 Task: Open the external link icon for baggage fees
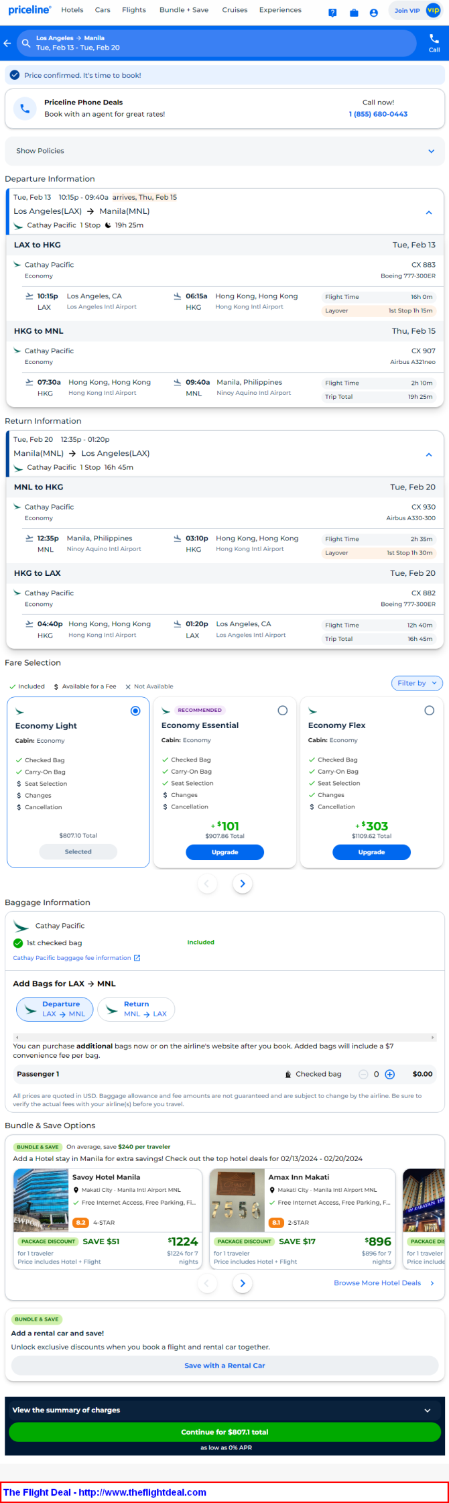[137, 958]
